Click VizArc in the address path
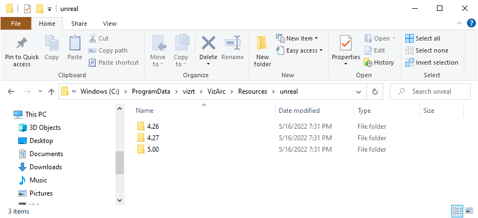The height and width of the screenshot is (218, 478). tap(216, 91)
